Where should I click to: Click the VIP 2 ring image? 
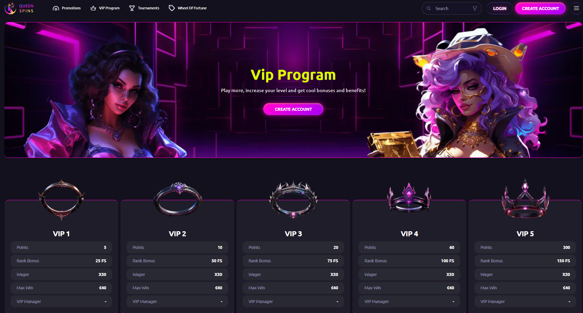(x=178, y=199)
